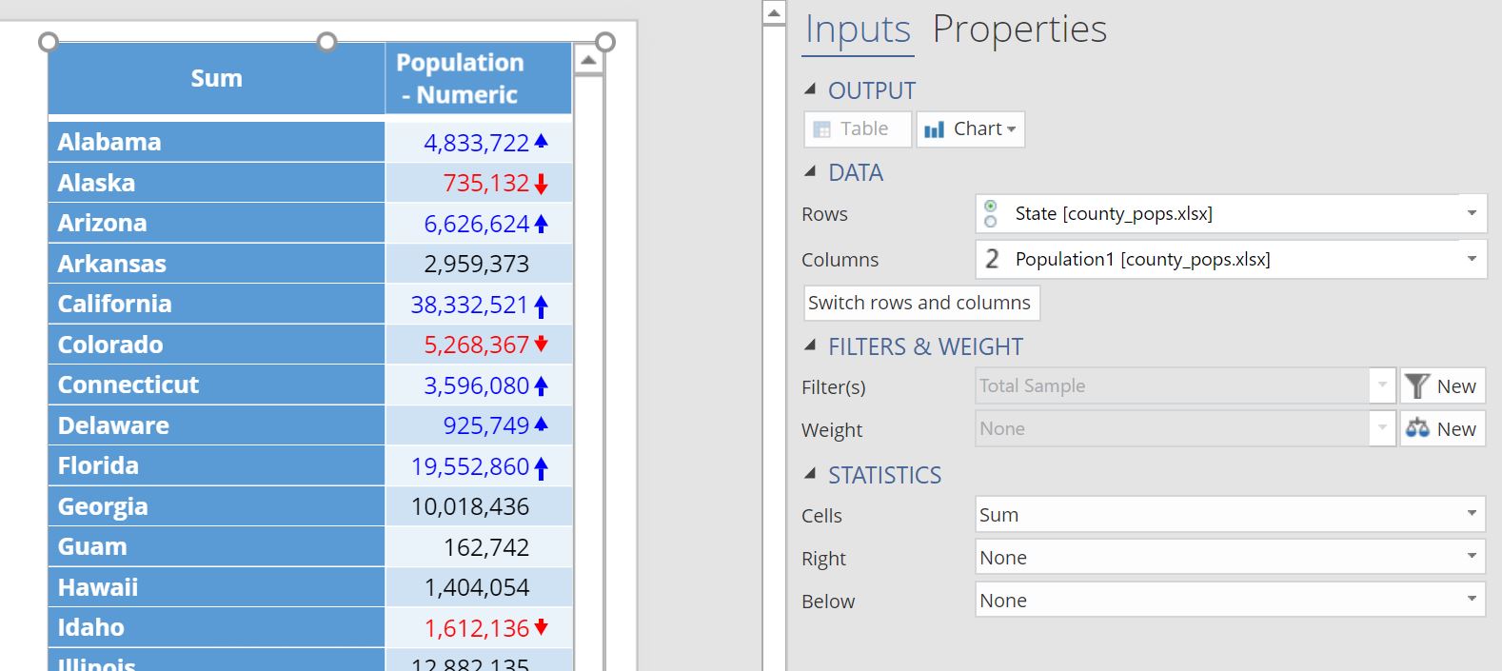Click the blue up arrow next to California
1502x671 pixels.
[541, 306]
